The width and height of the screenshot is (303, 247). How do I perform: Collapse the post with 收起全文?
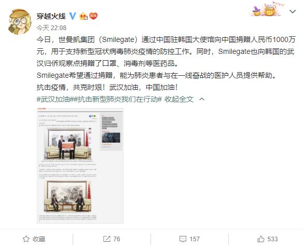pyautogui.click(x=179, y=99)
